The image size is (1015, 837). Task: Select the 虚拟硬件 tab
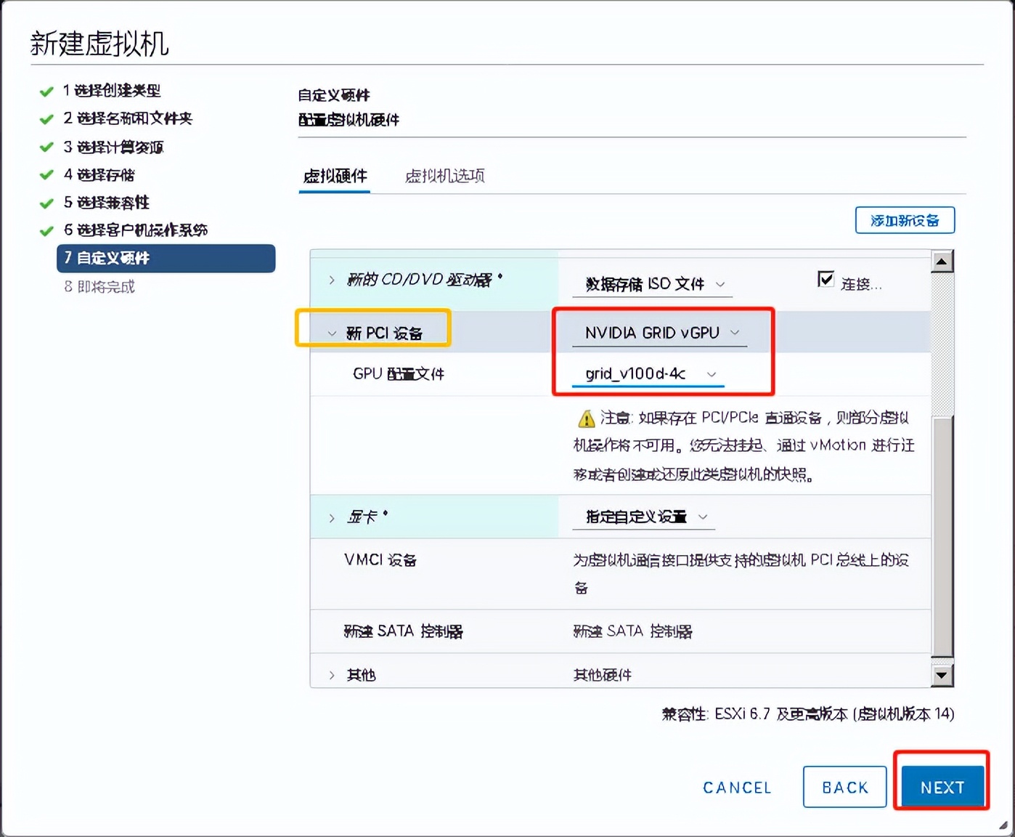click(x=334, y=176)
